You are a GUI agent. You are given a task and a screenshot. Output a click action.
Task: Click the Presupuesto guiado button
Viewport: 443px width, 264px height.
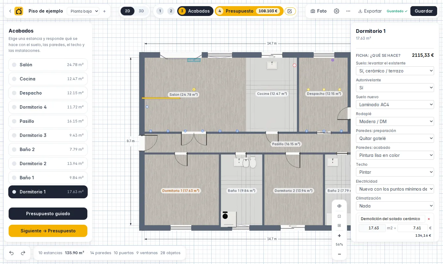coord(48,214)
